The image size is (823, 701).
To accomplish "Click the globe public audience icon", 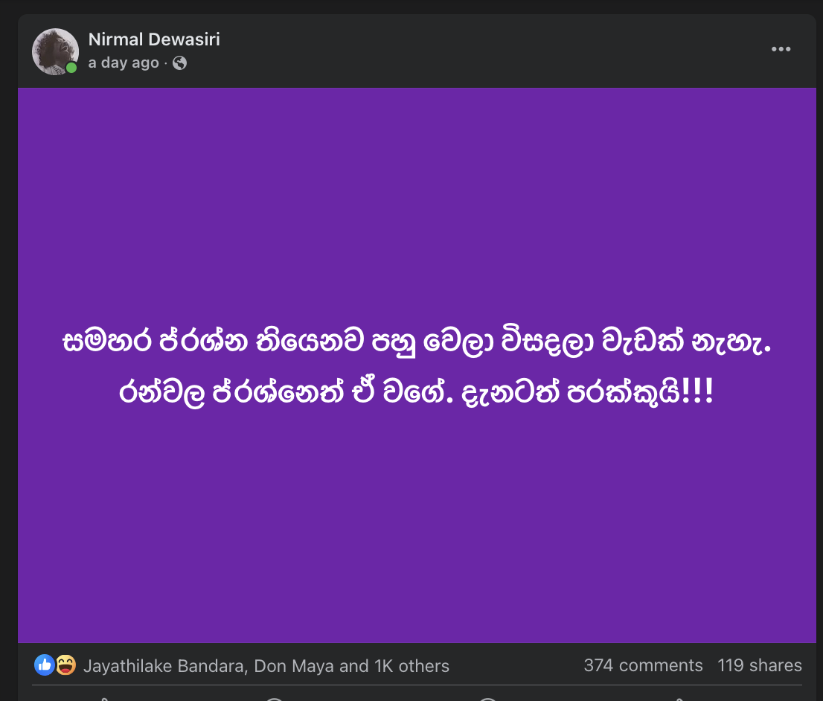I will (x=179, y=63).
